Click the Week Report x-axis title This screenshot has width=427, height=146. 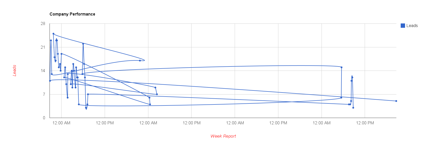coord(223,136)
